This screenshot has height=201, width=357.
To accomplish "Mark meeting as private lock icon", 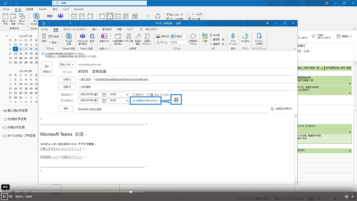I will point(211,35).
